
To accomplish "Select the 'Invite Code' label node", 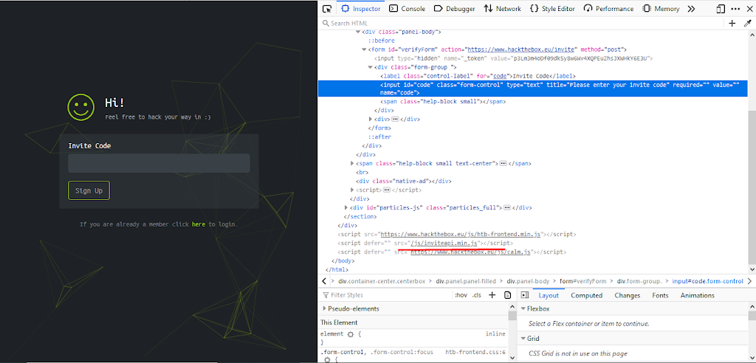I will [x=478, y=76].
